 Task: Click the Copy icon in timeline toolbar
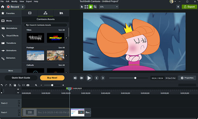15,85
